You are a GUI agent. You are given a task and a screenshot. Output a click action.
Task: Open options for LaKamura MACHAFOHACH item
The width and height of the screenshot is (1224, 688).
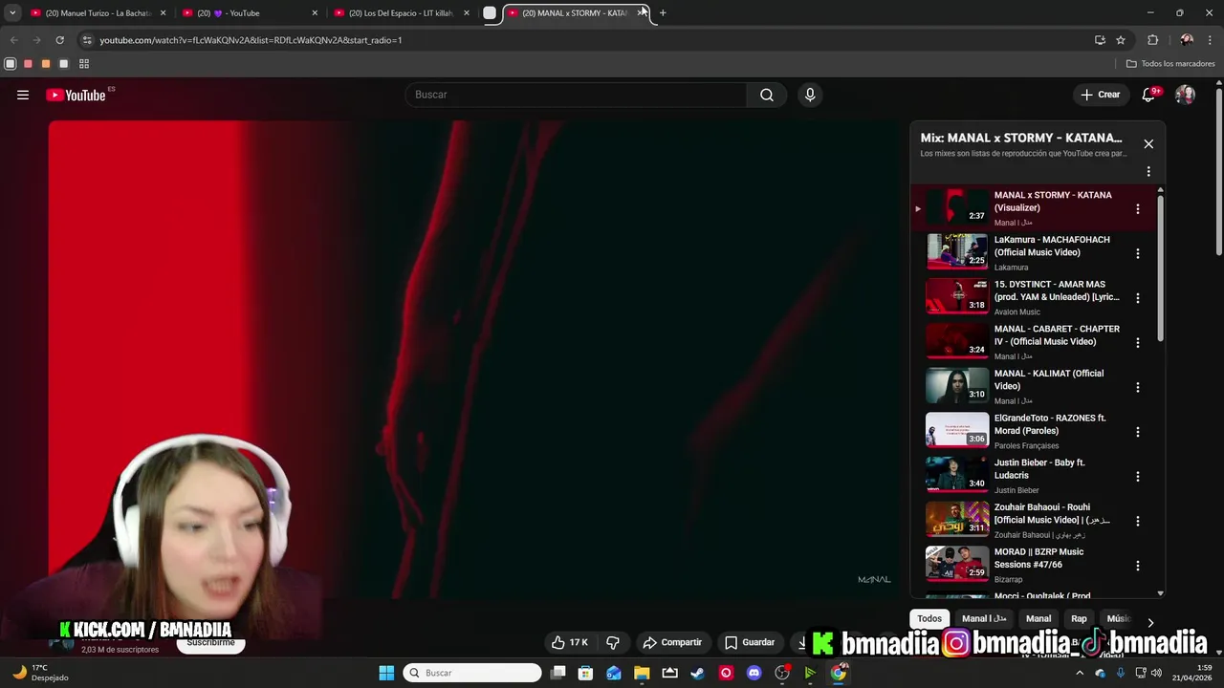(x=1137, y=253)
